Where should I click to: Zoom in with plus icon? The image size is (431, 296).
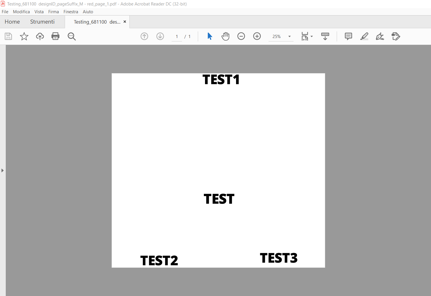click(257, 36)
